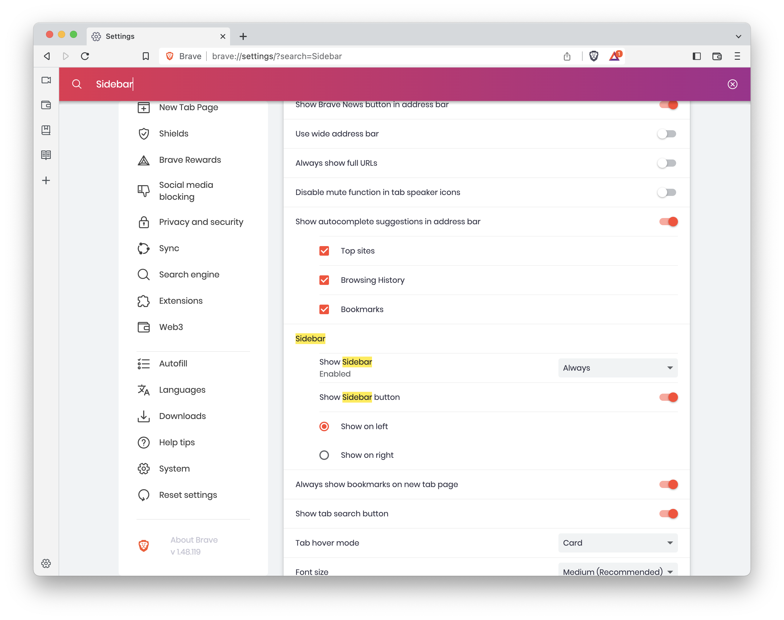Toggle the sidebar panel icon in the toolbar
Screen dimensions: 784x620
696,56
